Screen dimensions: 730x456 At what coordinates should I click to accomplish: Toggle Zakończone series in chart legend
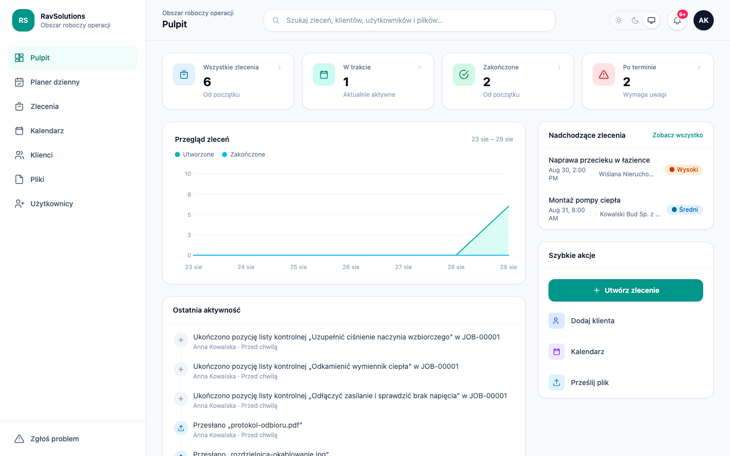(x=244, y=155)
